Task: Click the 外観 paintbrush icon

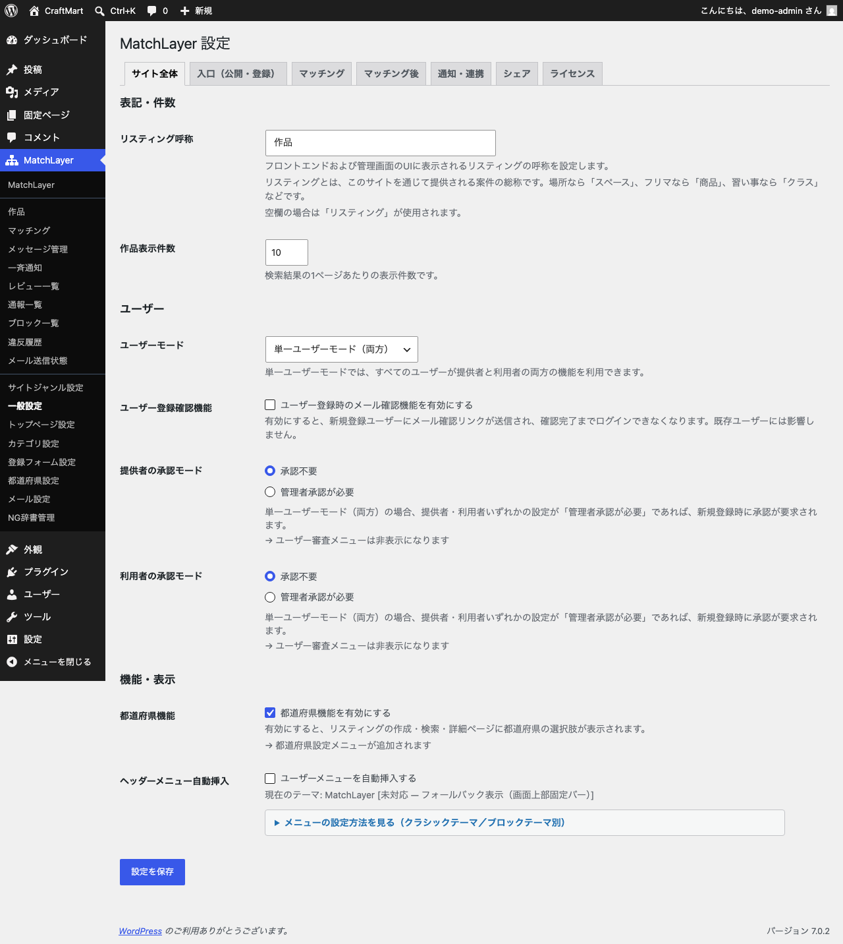Action: (x=12, y=550)
